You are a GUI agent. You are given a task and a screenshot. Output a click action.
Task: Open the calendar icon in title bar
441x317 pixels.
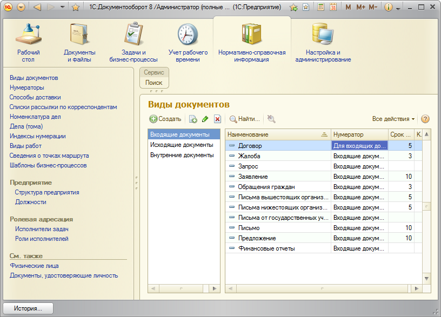click(333, 8)
